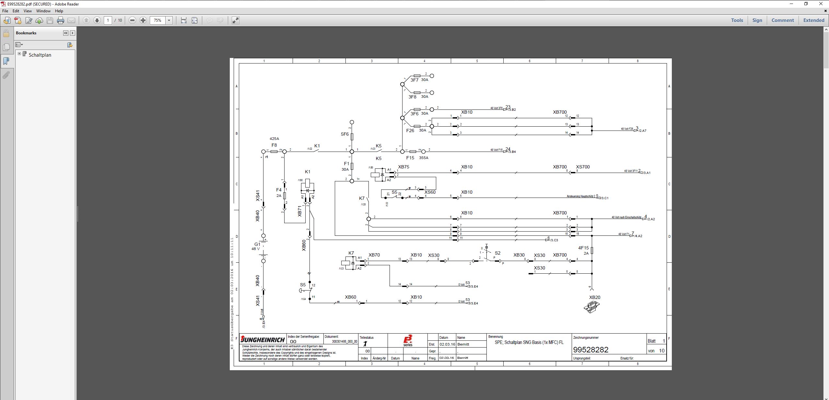This screenshot has height=400, width=829.
Task: Open the Attachments paperclip panel
Action: 6,75
